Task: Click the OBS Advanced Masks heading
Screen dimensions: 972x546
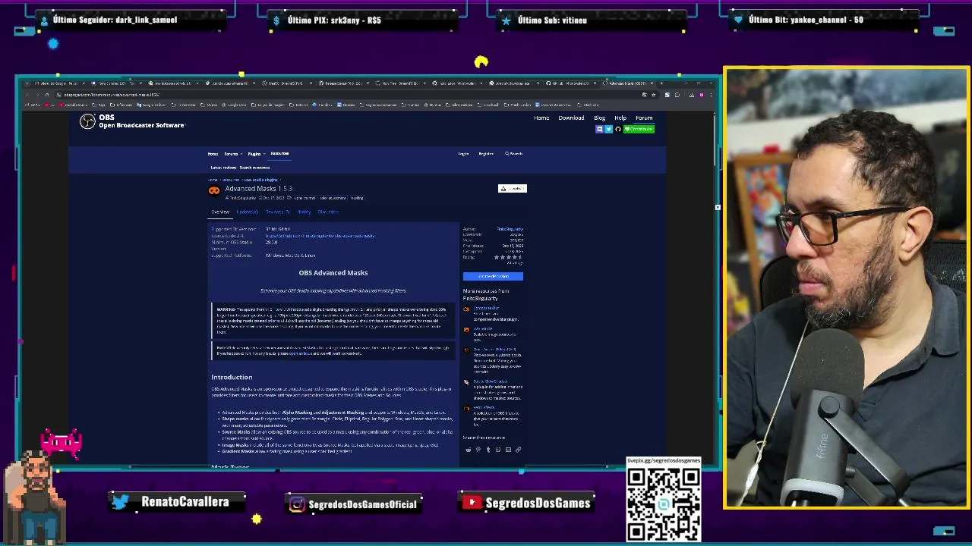Action: pos(333,273)
